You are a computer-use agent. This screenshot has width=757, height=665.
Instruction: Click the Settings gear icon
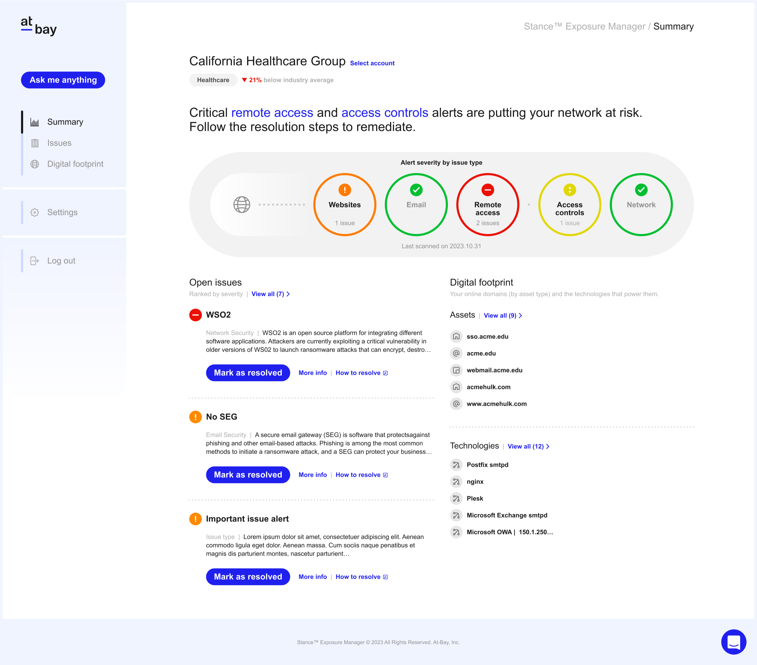tap(35, 213)
